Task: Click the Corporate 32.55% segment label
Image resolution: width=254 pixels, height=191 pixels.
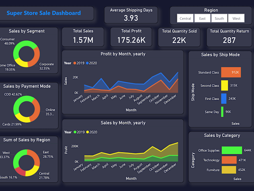Action: (47, 66)
